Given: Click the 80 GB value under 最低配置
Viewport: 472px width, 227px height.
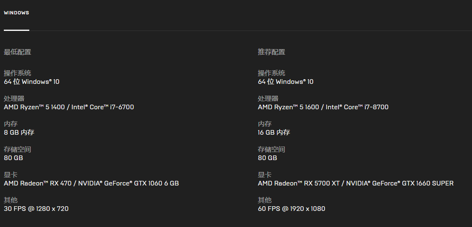Looking at the screenshot, I should point(13,158).
